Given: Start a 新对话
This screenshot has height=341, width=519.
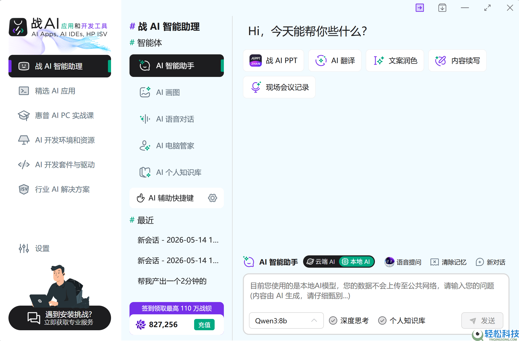Looking at the screenshot, I should 490,262.
